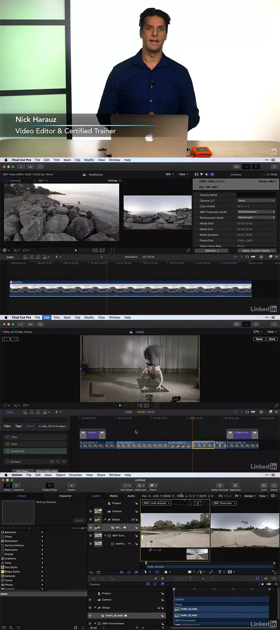
Task: Open the General metadata view dropdown
Action: [x=212, y=251]
